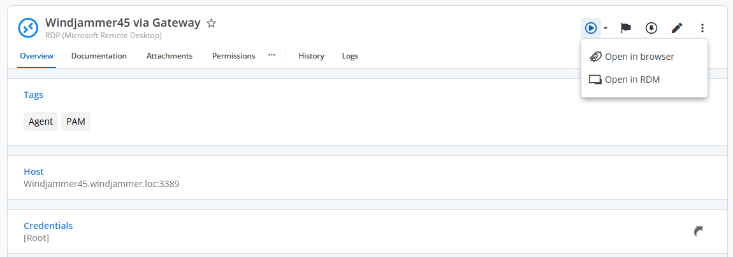The image size is (733, 257).
Task: Click the download circle icon
Action: [651, 29]
